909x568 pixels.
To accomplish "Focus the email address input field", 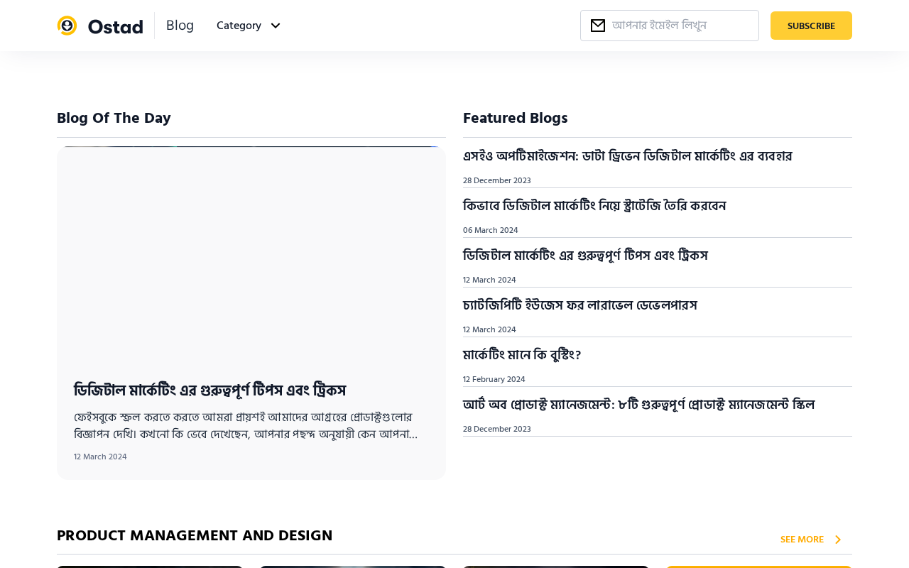I will tap(680, 26).
